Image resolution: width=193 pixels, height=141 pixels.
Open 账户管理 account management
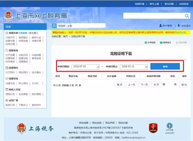tap(166, 26)
